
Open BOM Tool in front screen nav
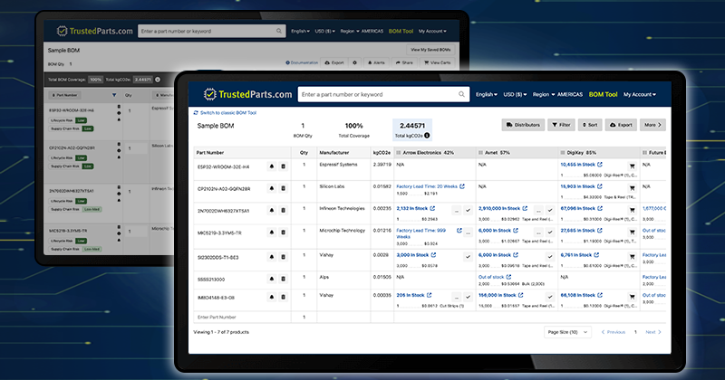pos(603,94)
